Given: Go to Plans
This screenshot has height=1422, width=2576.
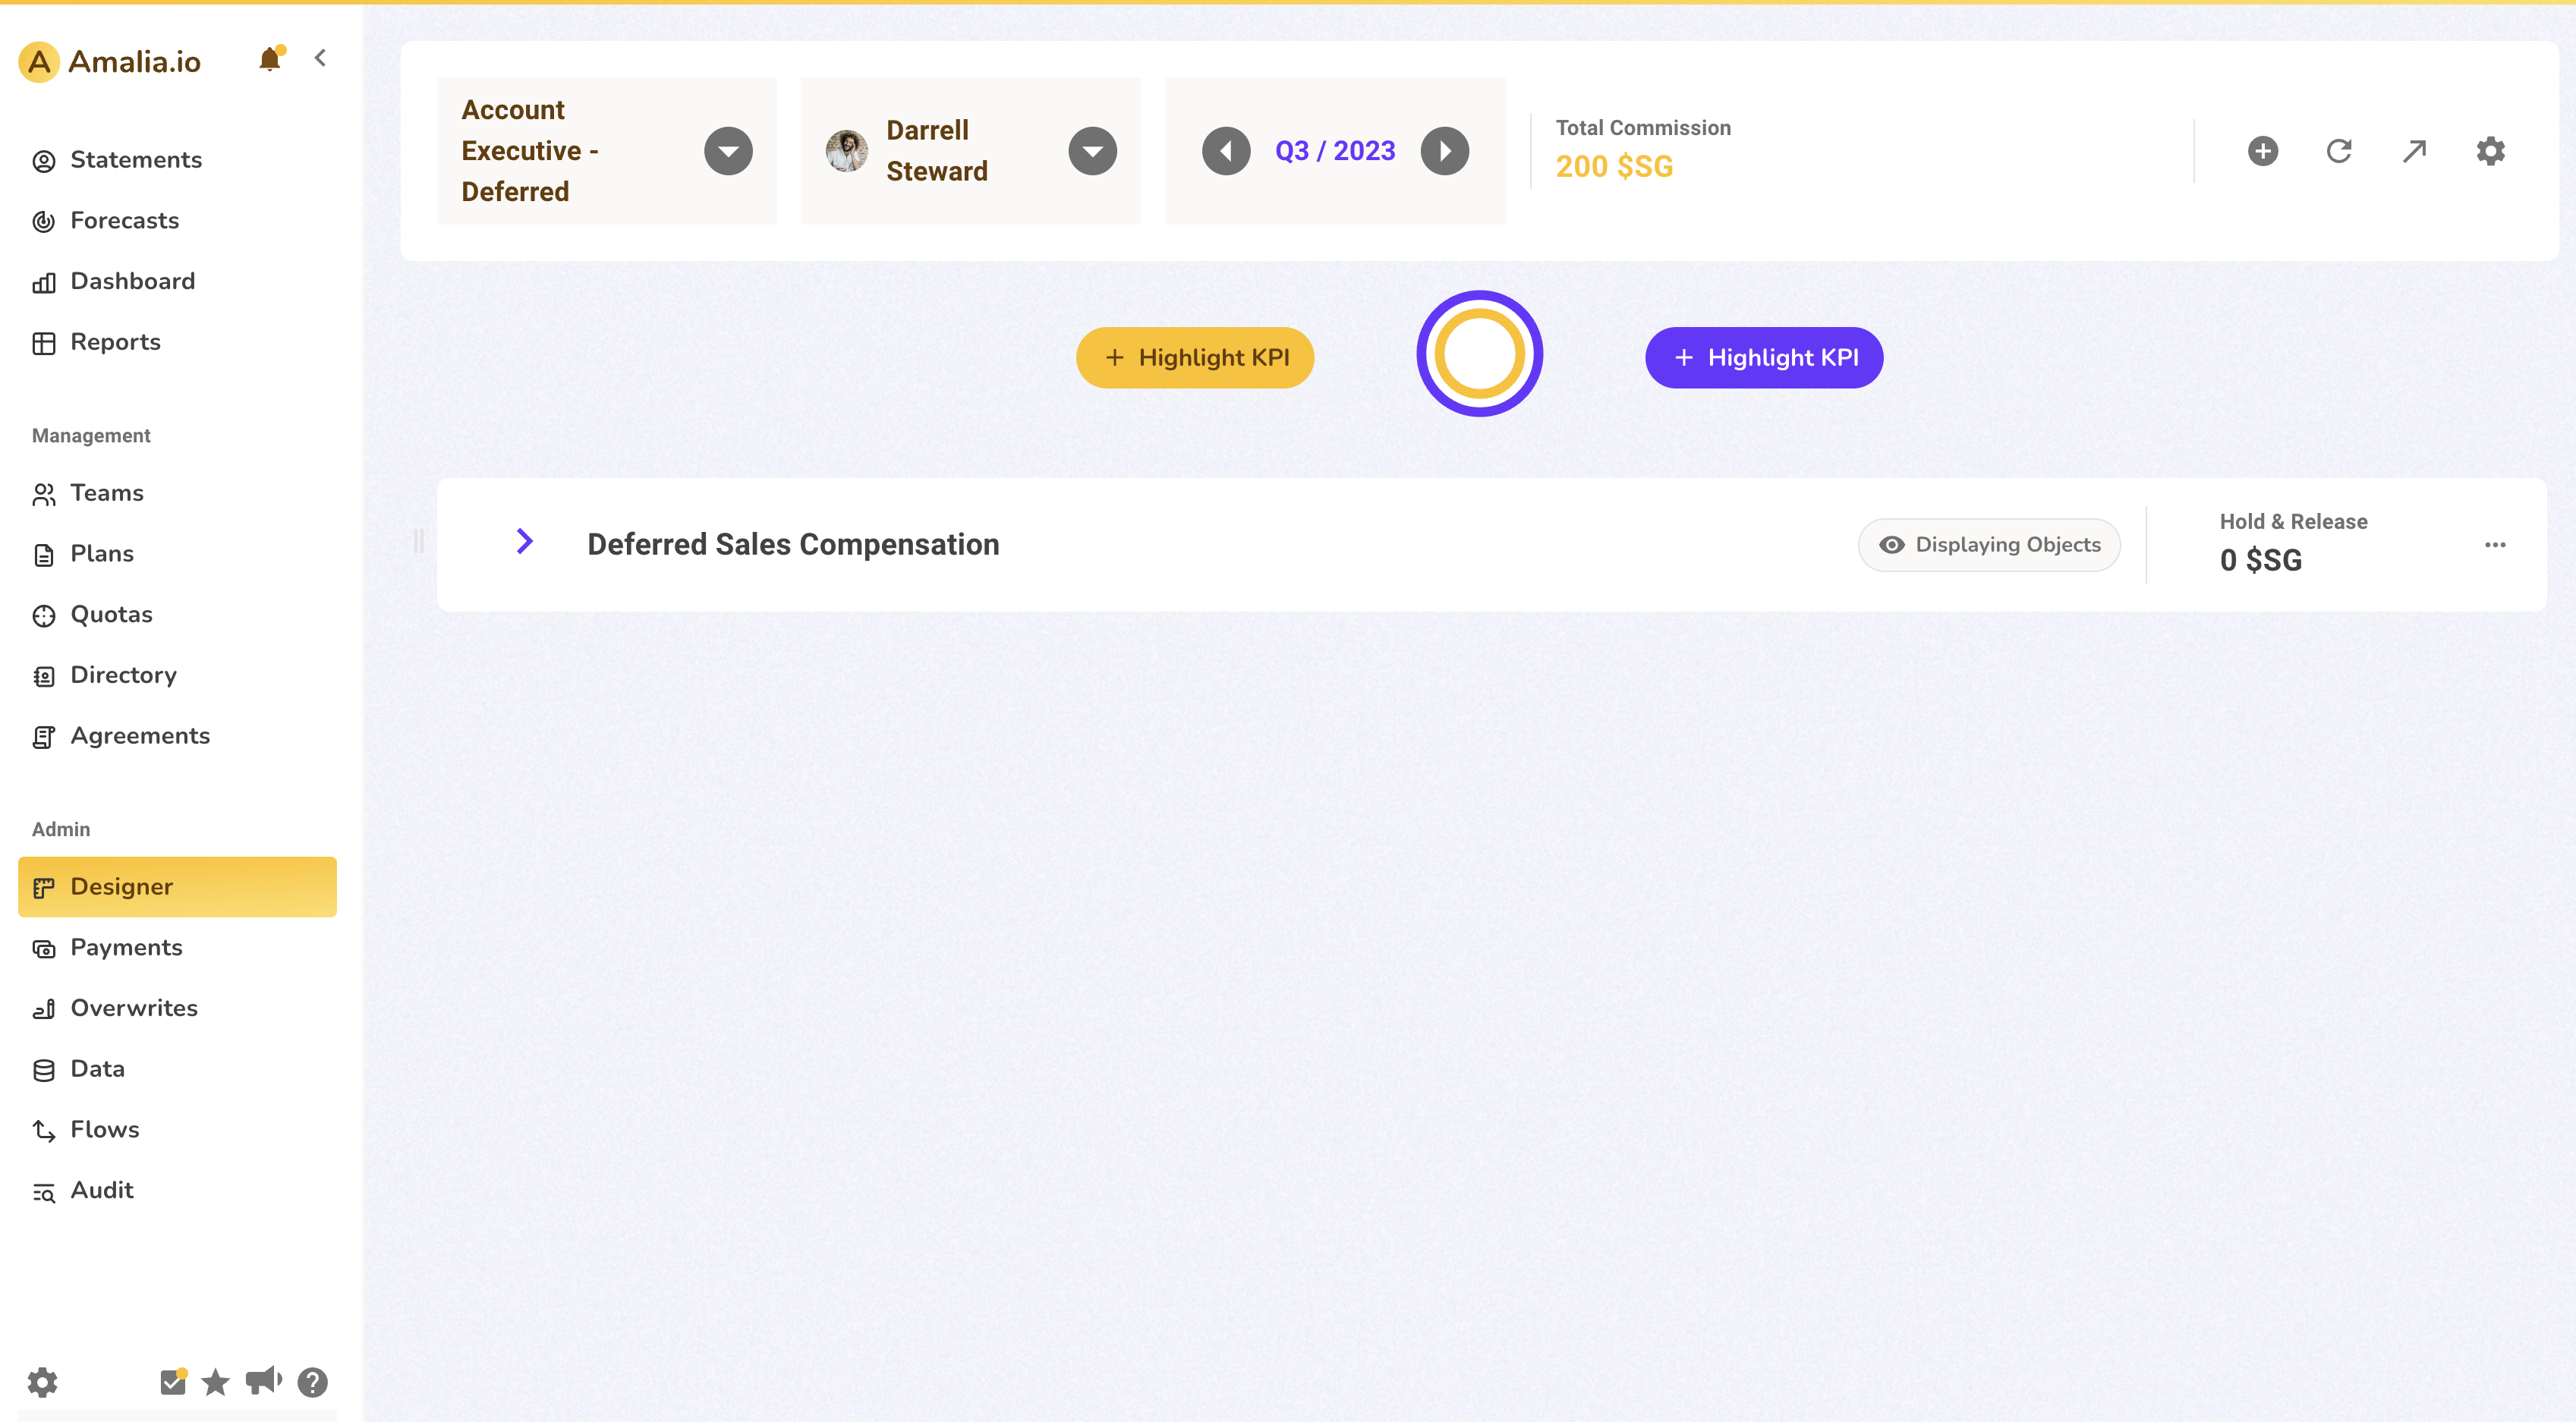Looking at the screenshot, I should click(177, 554).
